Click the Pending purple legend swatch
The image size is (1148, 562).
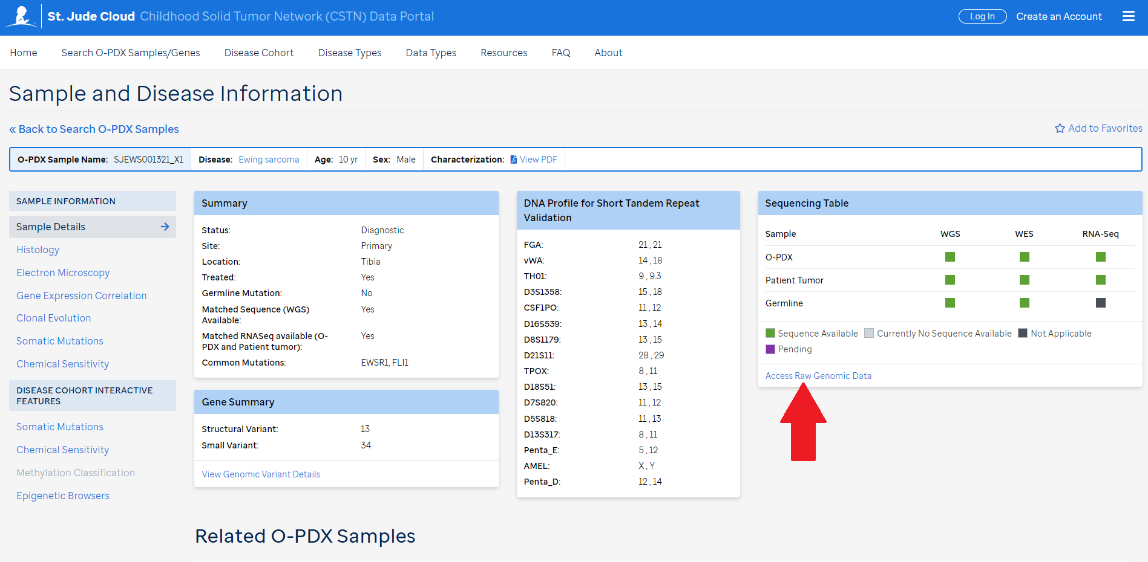point(770,349)
